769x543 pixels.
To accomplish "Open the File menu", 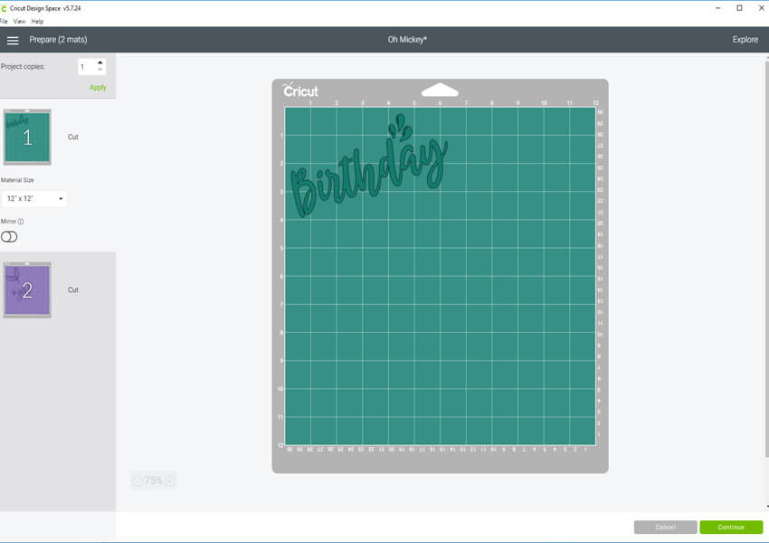I will (4, 22).
